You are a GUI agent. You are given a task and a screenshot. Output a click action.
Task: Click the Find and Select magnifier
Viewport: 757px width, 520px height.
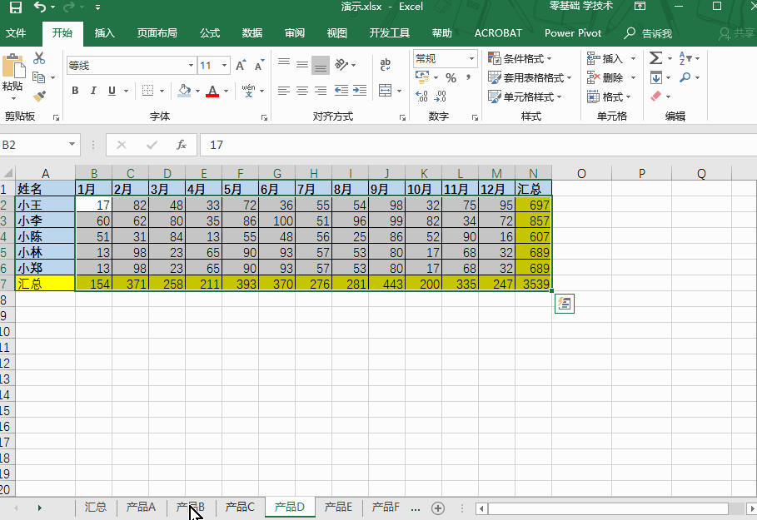click(685, 77)
